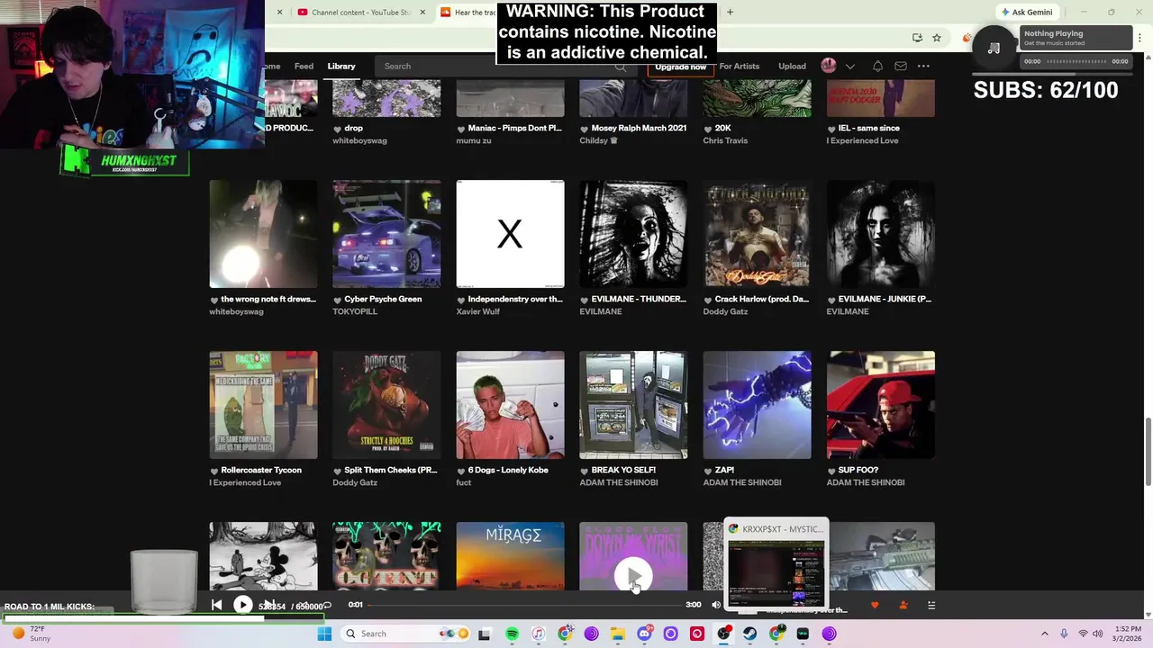Open the MIRAGE sunset cover art
1153x648 pixels.
click(x=510, y=556)
